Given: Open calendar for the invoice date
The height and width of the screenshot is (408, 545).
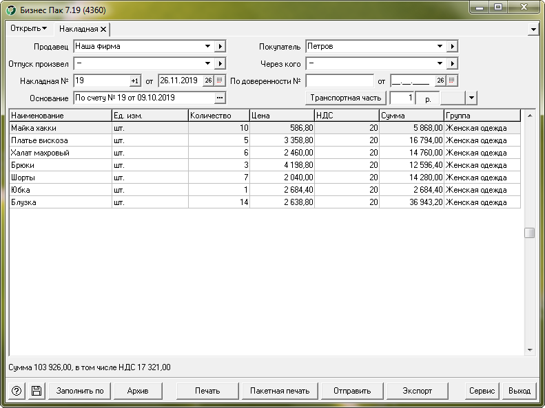Looking at the screenshot, I should click(220, 80).
